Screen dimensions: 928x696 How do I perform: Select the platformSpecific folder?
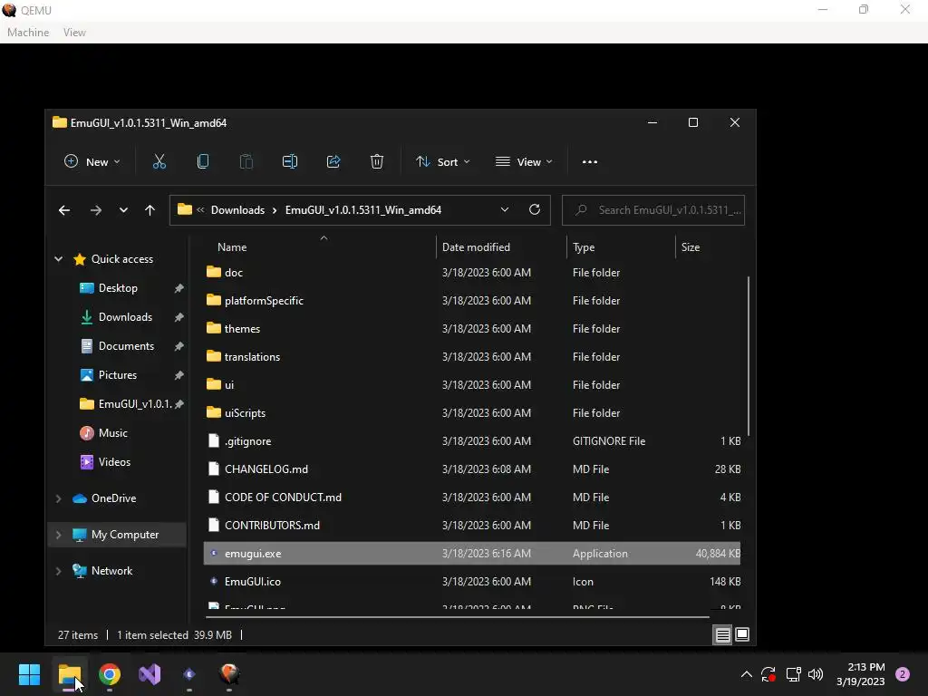coord(264,301)
